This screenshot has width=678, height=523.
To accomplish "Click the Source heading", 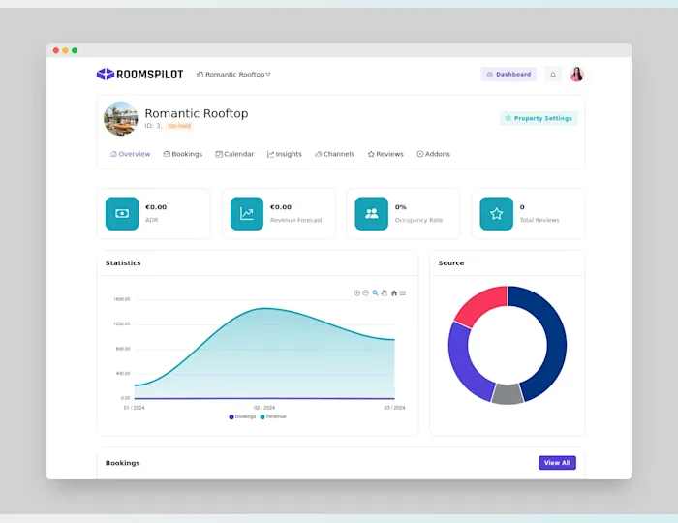I will point(451,262).
